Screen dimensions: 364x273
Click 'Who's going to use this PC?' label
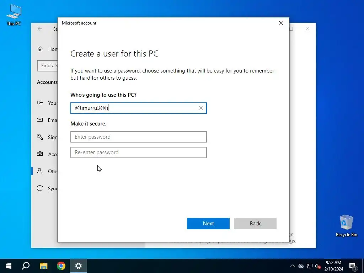(x=103, y=95)
